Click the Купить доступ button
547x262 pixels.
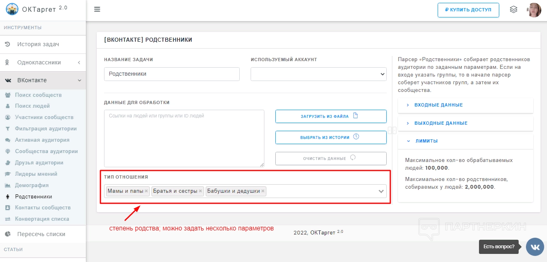pyautogui.click(x=468, y=10)
